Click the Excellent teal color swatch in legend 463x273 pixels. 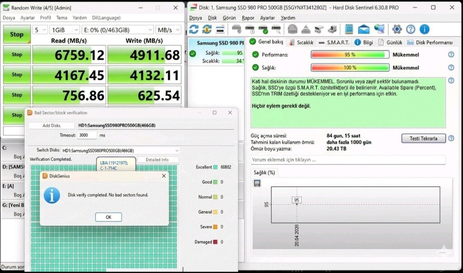click(215, 167)
